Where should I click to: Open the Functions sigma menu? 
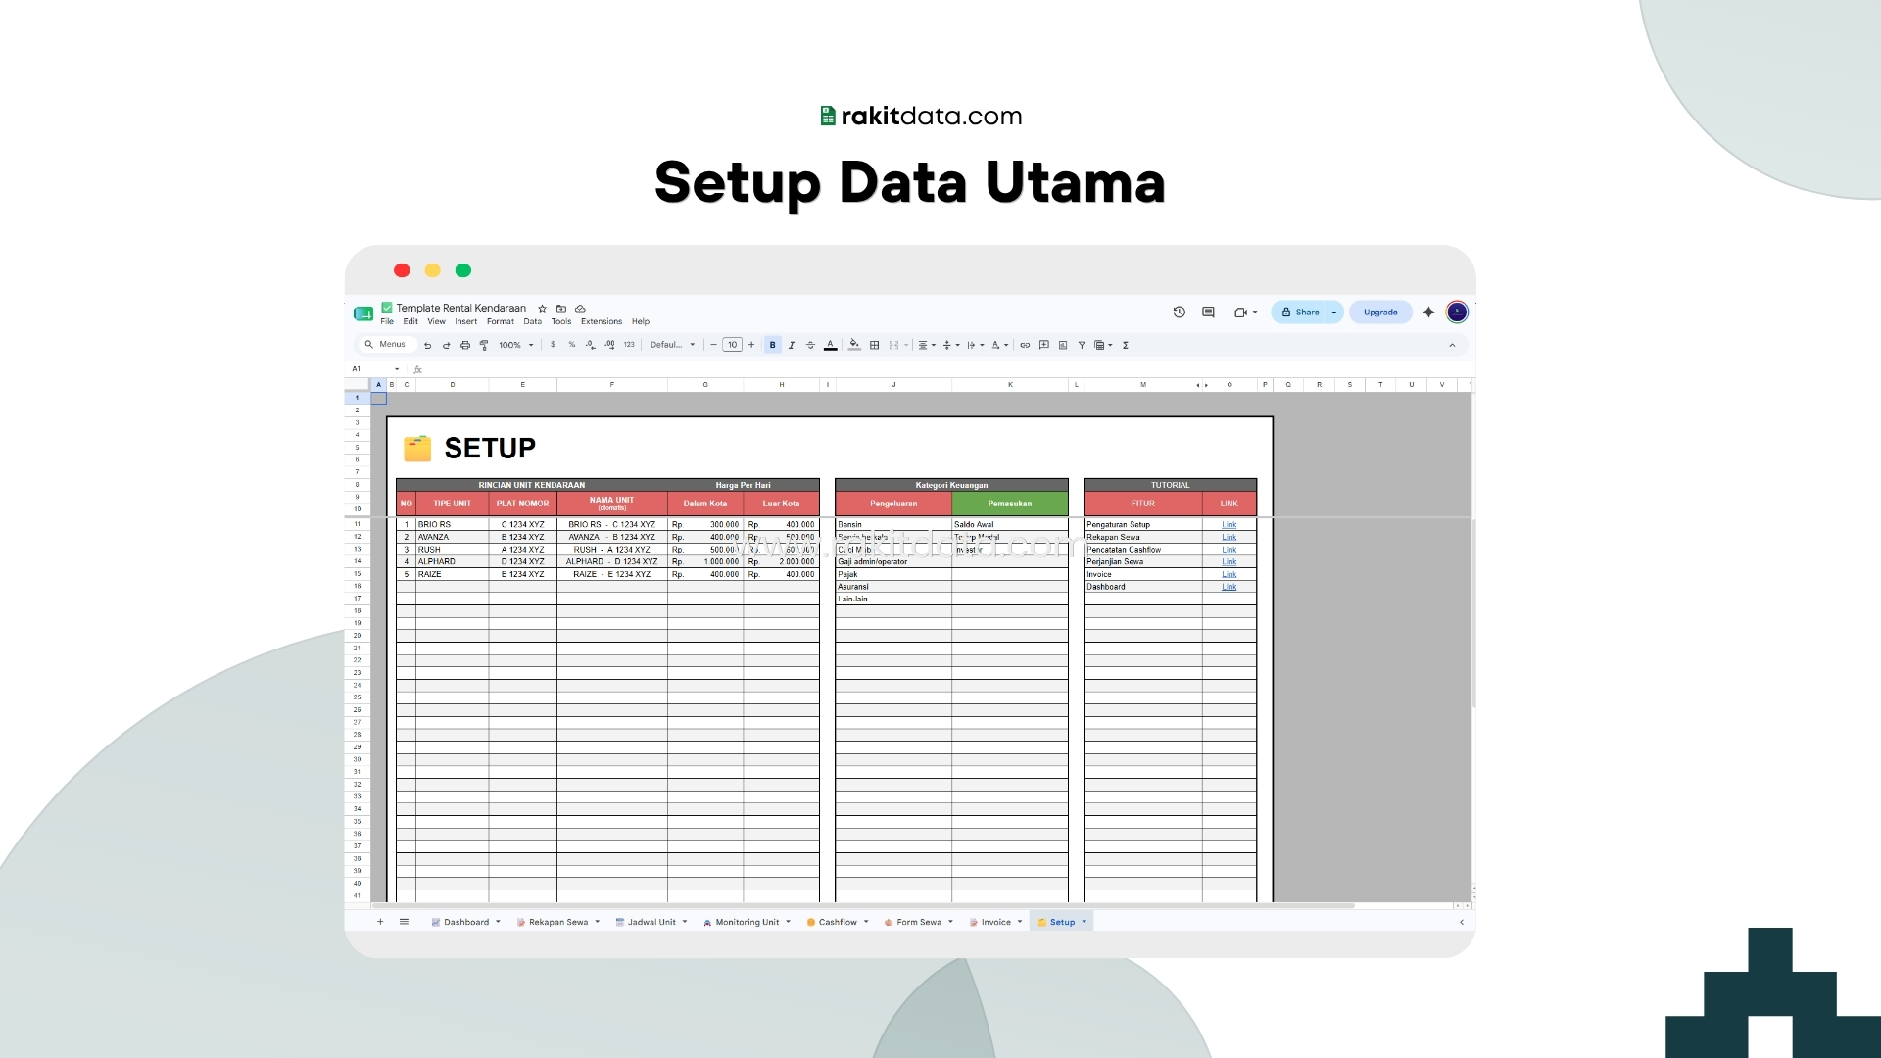[1126, 345]
